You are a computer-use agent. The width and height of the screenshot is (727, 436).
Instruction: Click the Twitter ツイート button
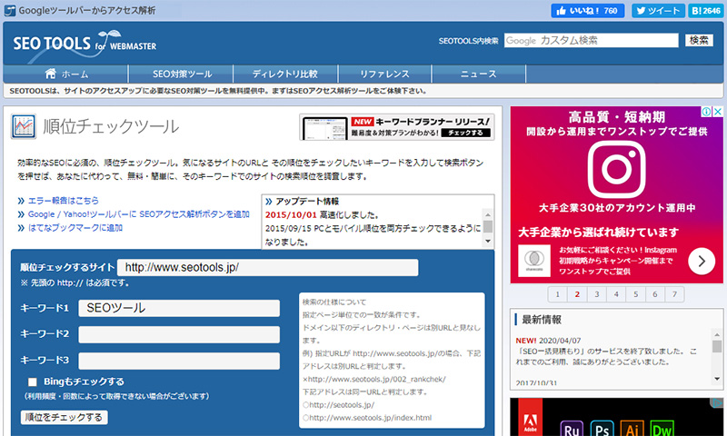click(658, 11)
